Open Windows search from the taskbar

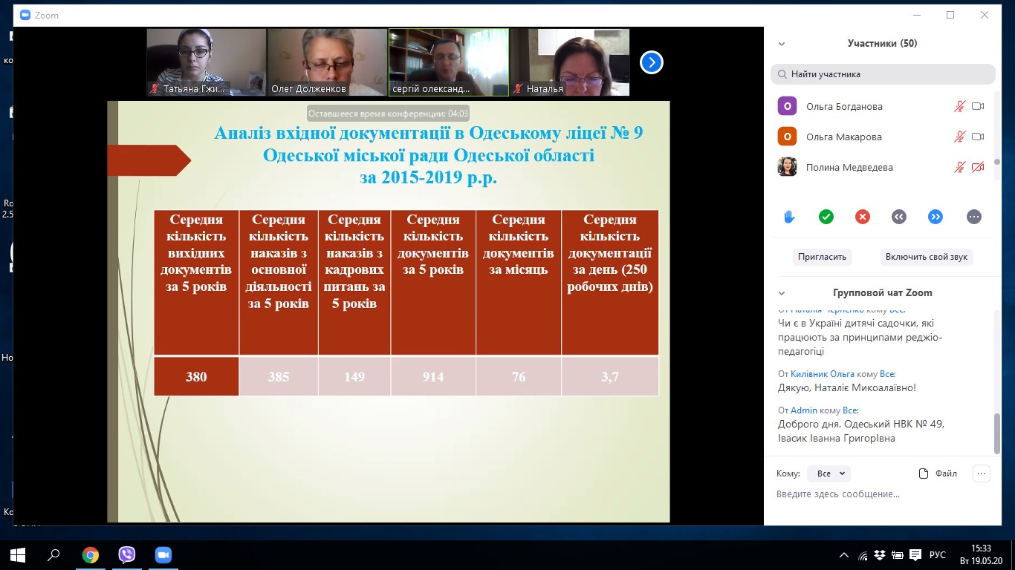pos(53,555)
